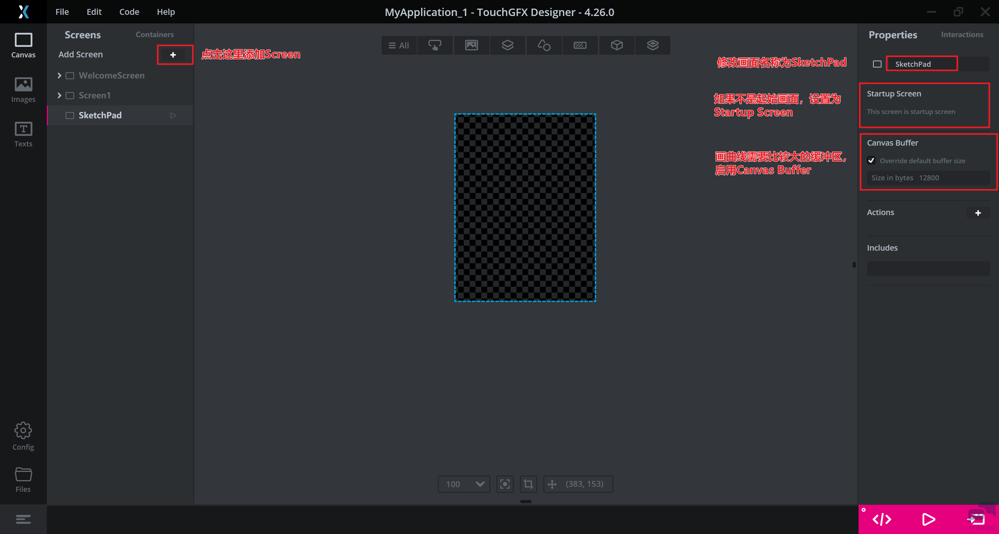Image resolution: width=999 pixels, height=534 pixels.
Task: Select the Images widget category icon
Action: coord(471,45)
